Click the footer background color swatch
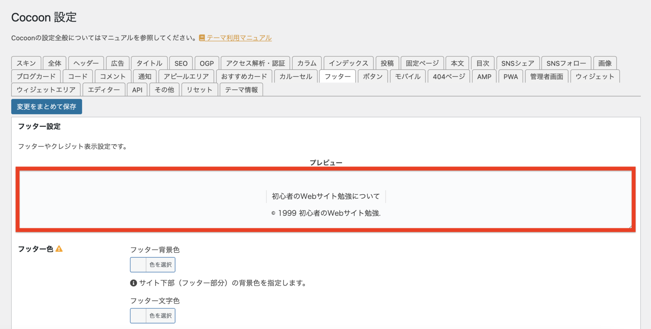The height and width of the screenshot is (329, 651). [138, 265]
